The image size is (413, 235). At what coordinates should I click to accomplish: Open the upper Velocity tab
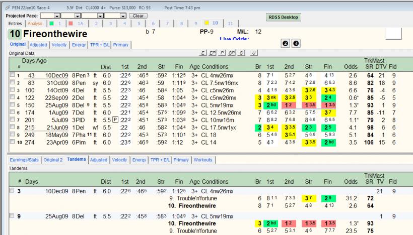pyautogui.click(x=59, y=45)
